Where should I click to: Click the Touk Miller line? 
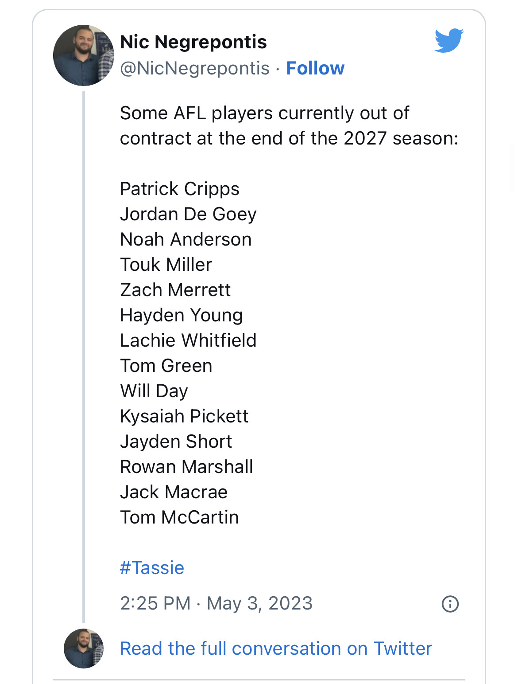[166, 265]
